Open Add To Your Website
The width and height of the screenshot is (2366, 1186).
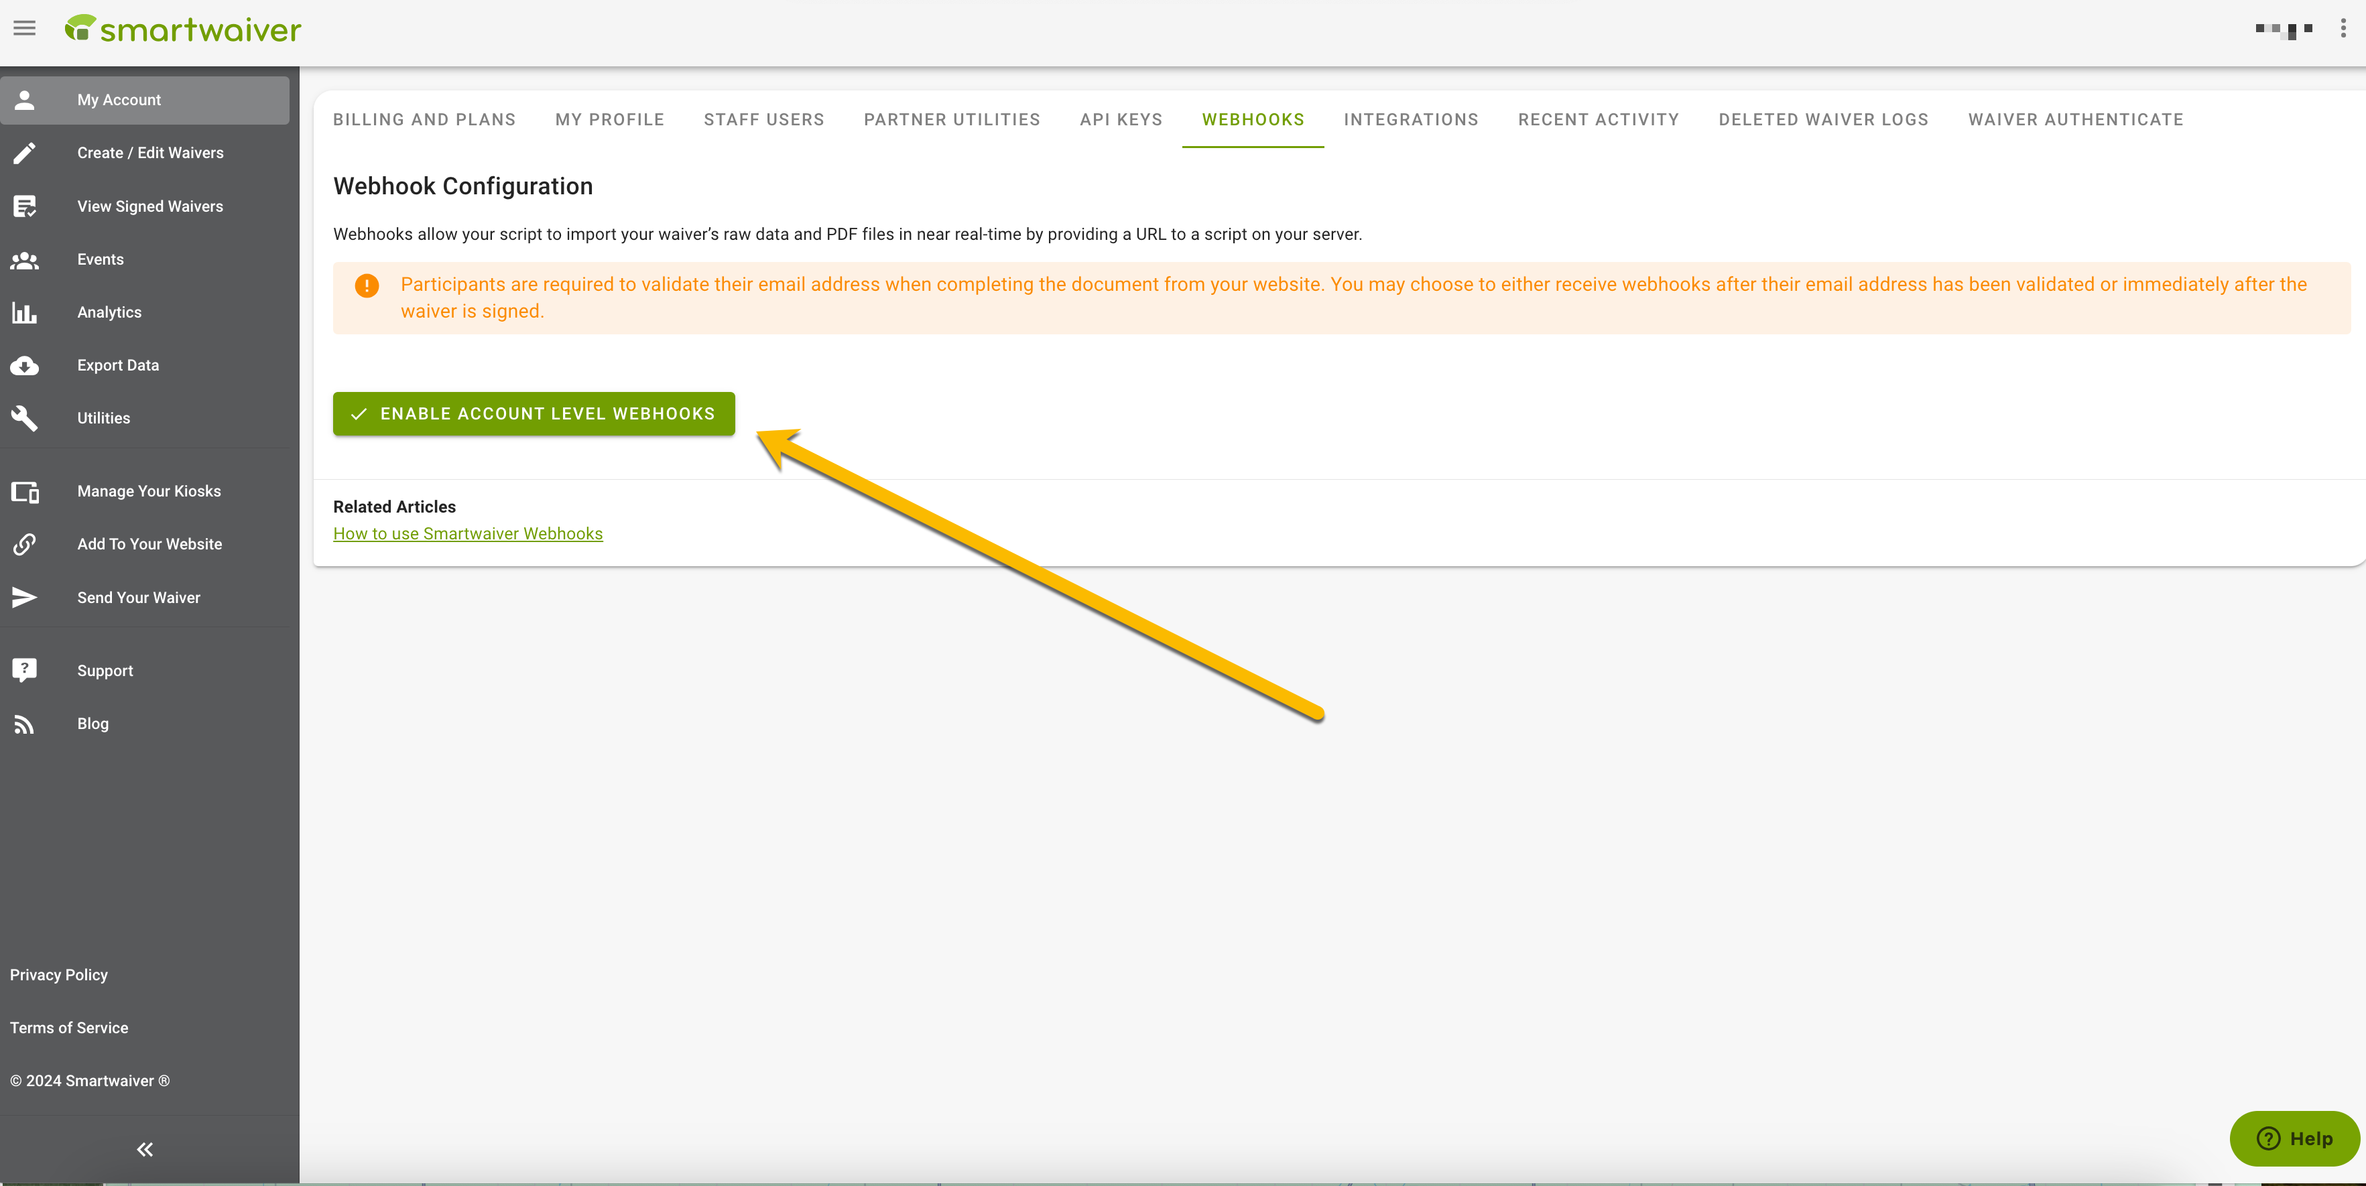point(145,544)
